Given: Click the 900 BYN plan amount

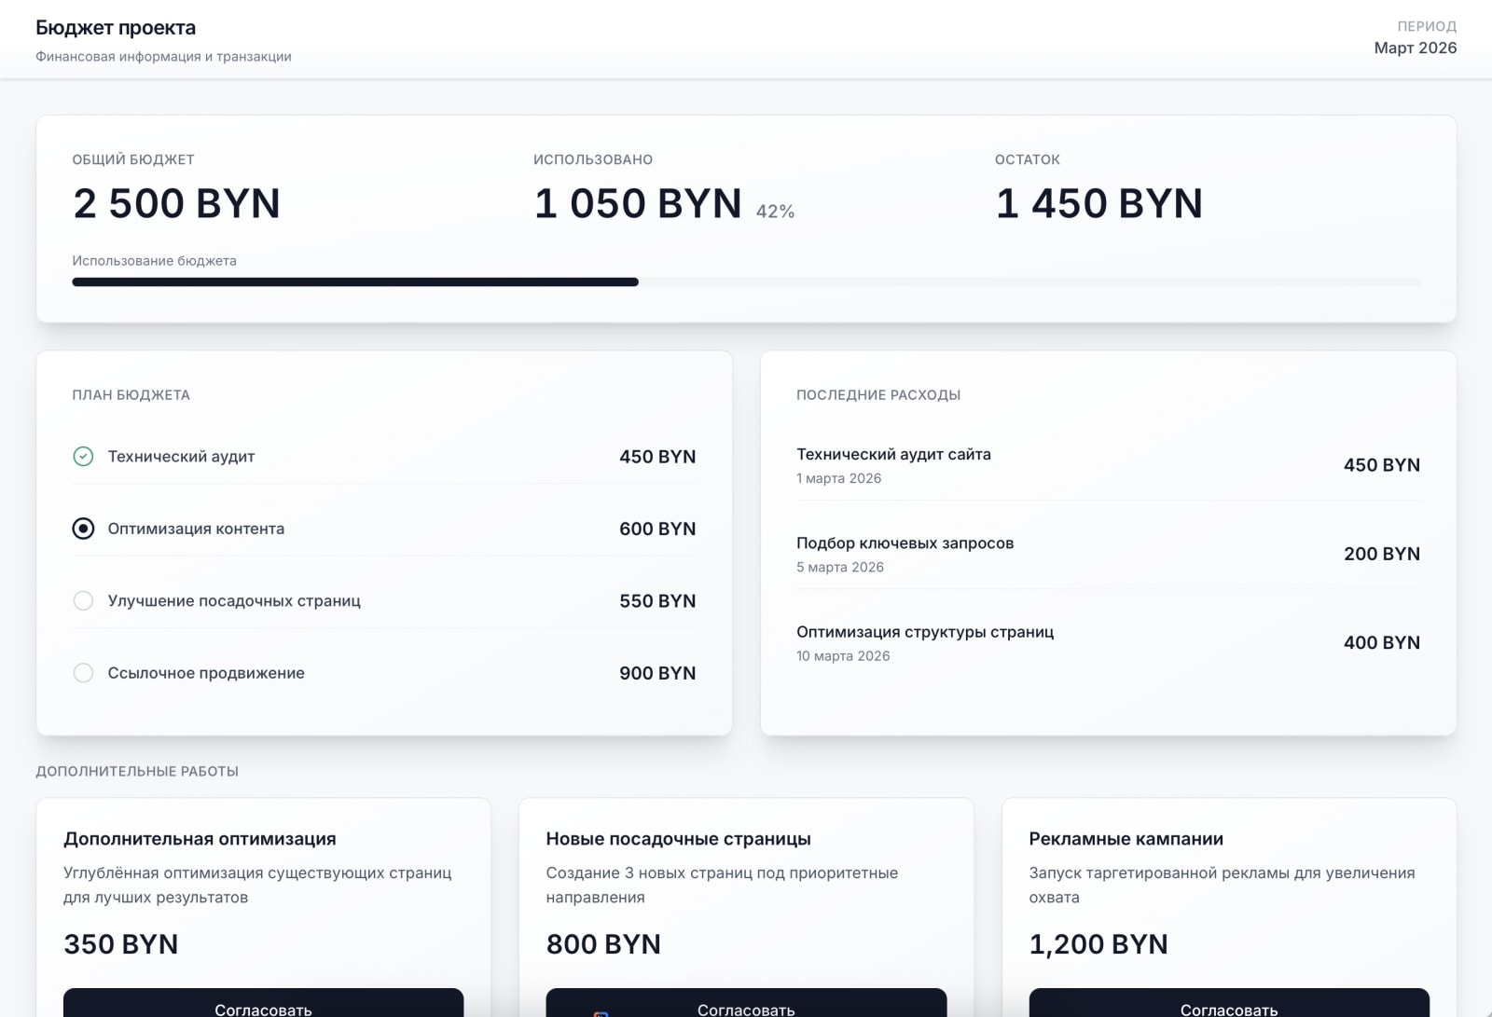Looking at the screenshot, I should 657,673.
